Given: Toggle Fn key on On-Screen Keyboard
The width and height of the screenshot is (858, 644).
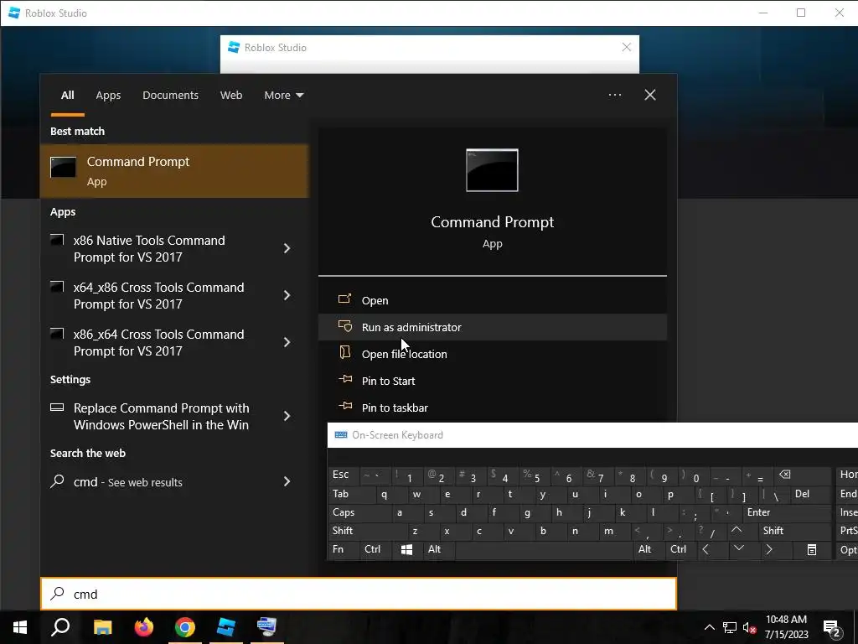Looking at the screenshot, I should point(343,549).
